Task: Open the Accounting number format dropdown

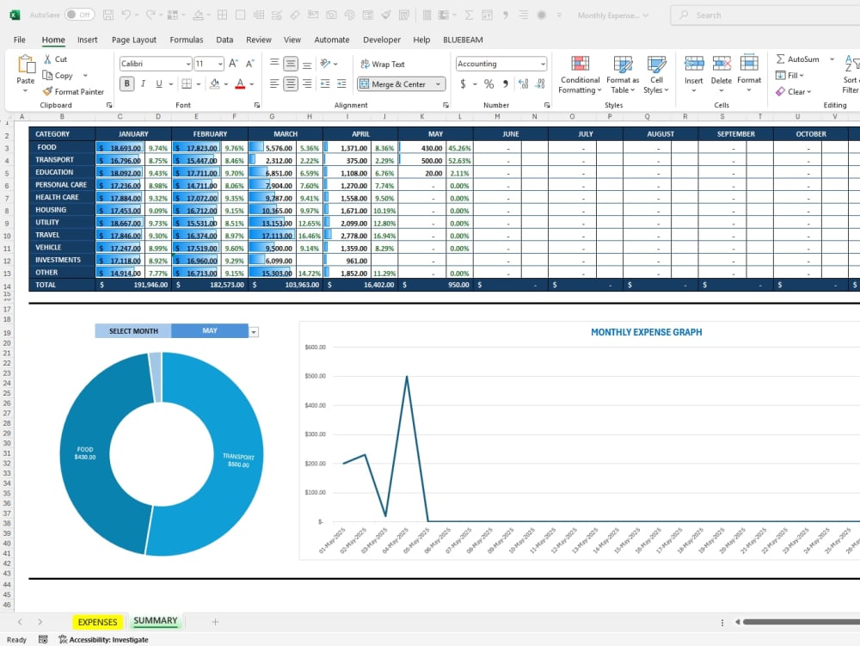Action: [x=544, y=64]
